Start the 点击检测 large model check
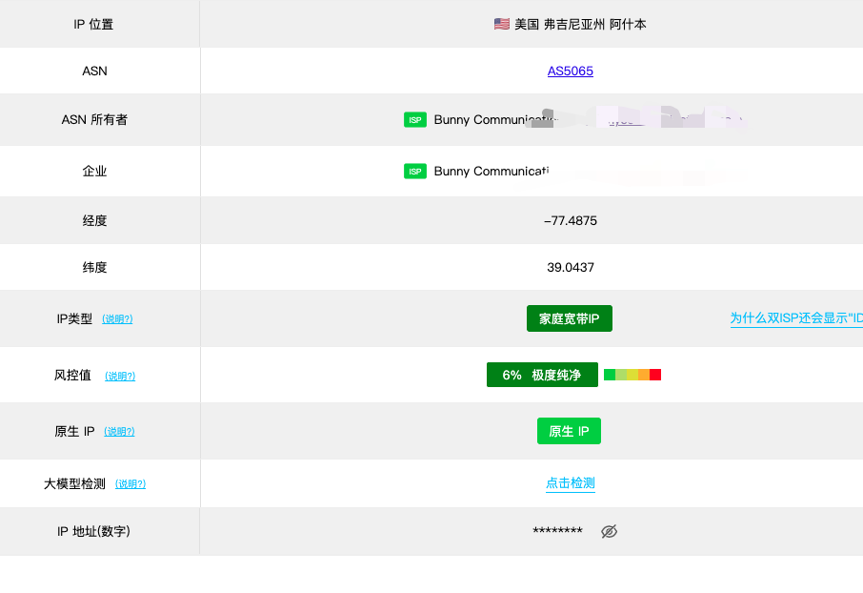Viewport: 863px width, 593px height. (x=571, y=483)
